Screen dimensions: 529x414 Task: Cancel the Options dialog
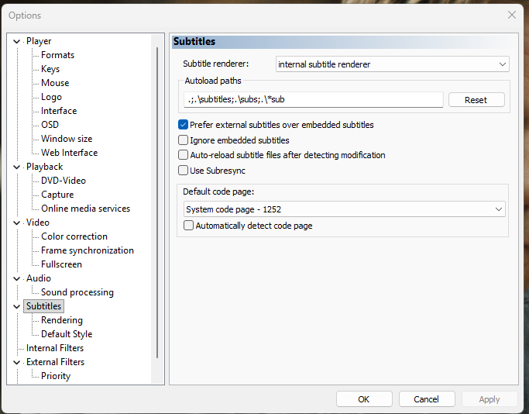click(427, 399)
